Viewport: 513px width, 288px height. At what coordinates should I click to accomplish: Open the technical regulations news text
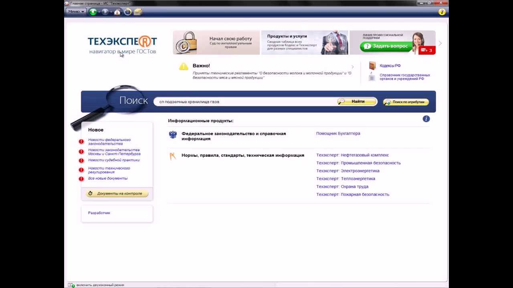point(272,75)
